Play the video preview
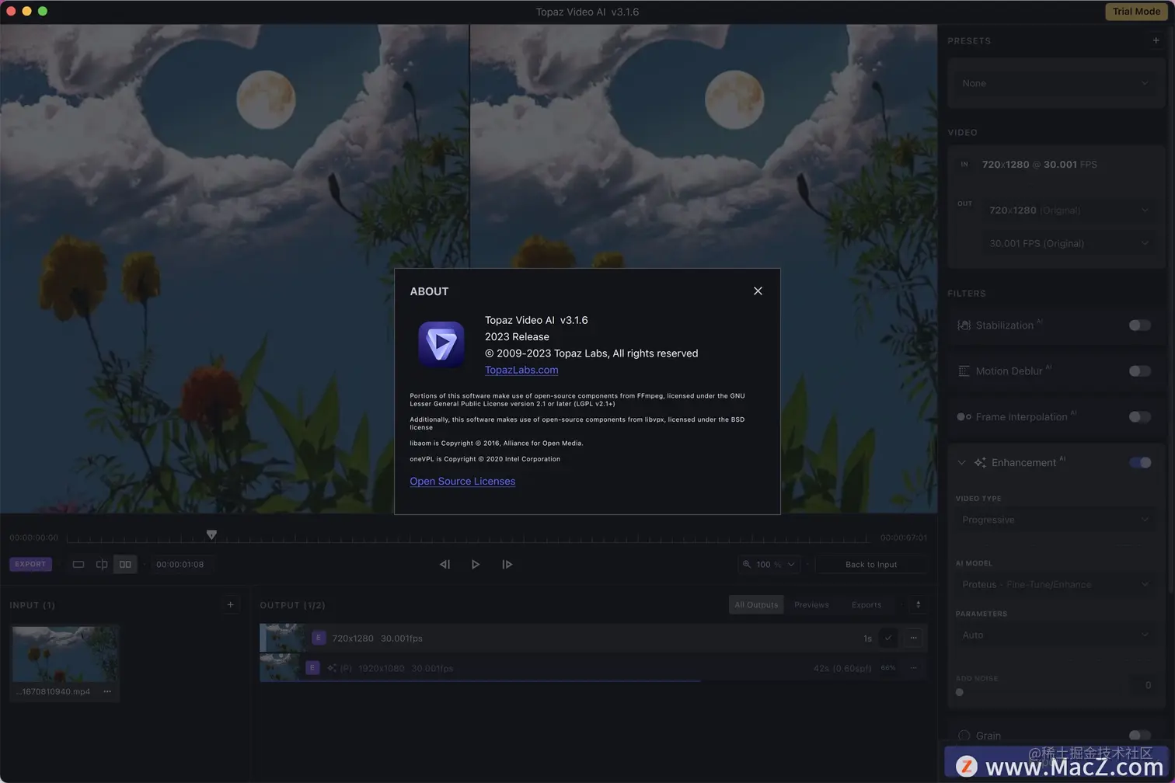Image resolution: width=1175 pixels, height=783 pixels. point(476,564)
